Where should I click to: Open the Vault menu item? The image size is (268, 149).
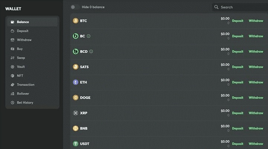(x=21, y=67)
